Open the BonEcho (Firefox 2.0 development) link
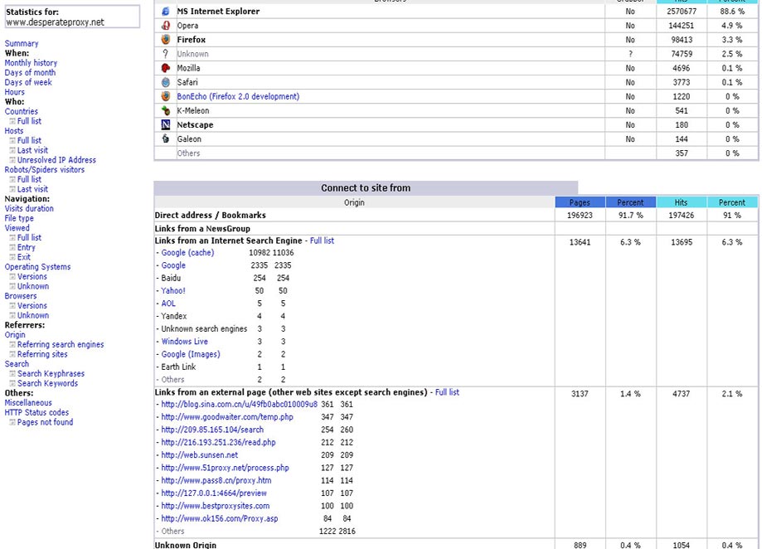 [238, 96]
